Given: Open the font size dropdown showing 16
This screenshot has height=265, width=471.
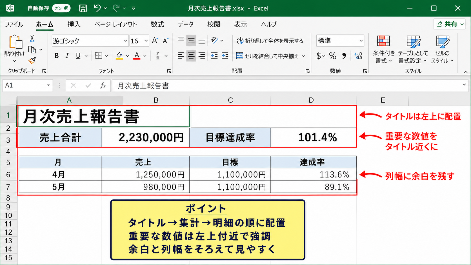Looking at the screenshot, I should point(146,41).
